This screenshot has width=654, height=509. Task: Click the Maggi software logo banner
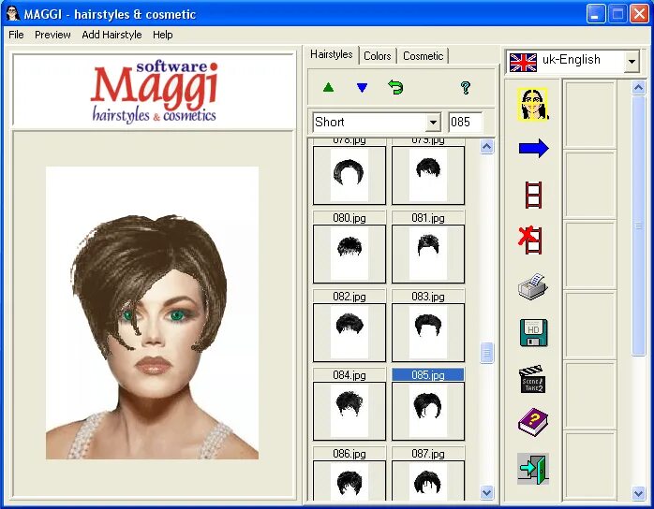[154, 90]
